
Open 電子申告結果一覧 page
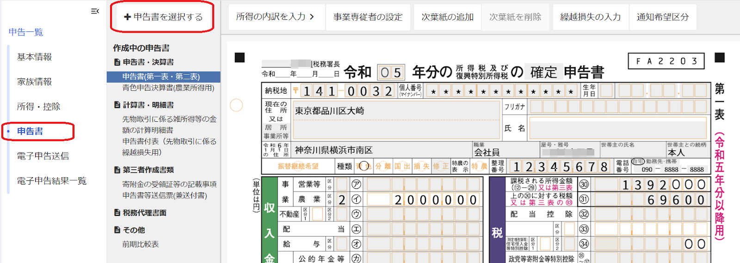coord(52,181)
